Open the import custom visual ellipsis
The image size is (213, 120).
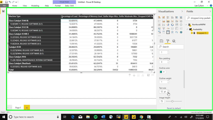(159, 36)
